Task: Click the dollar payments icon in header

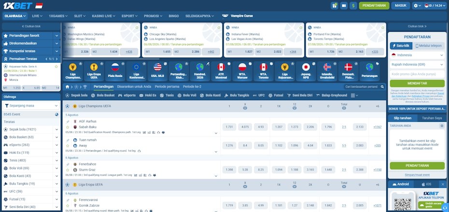Action: coord(353,5)
